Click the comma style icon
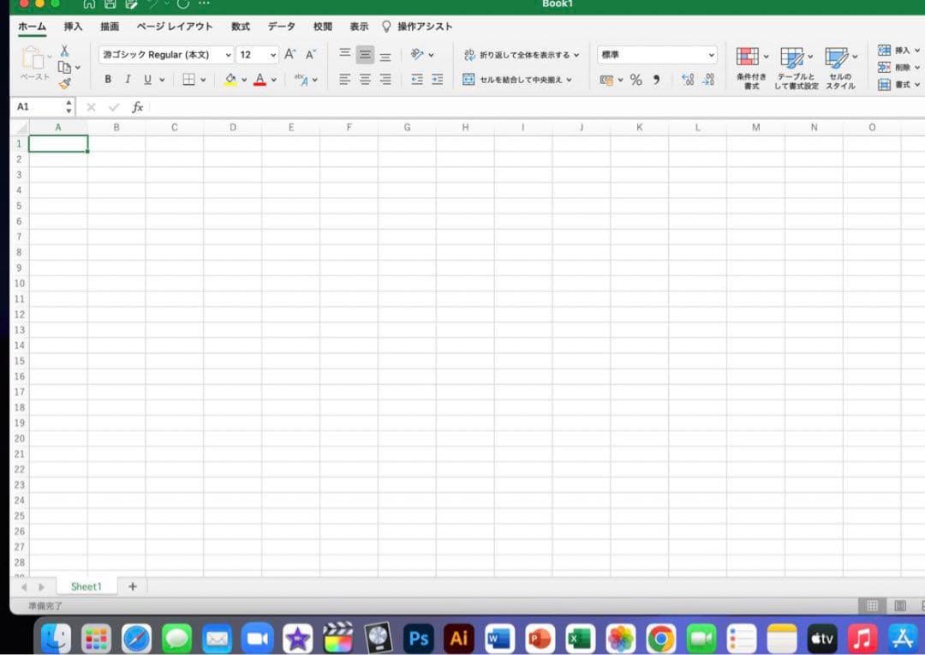925x655 pixels. pyautogui.click(x=656, y=79)
